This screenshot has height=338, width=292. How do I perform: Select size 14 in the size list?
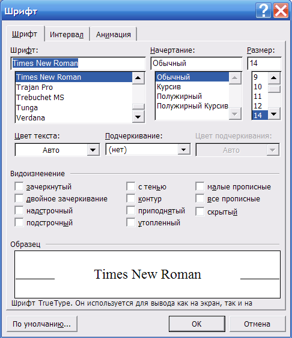click(x=260, y=115)
